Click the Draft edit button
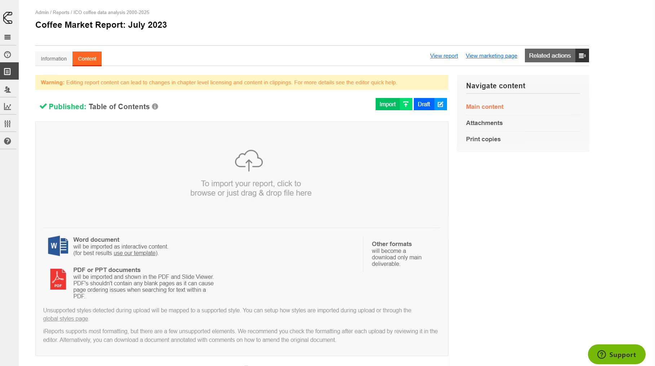Viewport: 655px width, 366px height. point(430,104)
